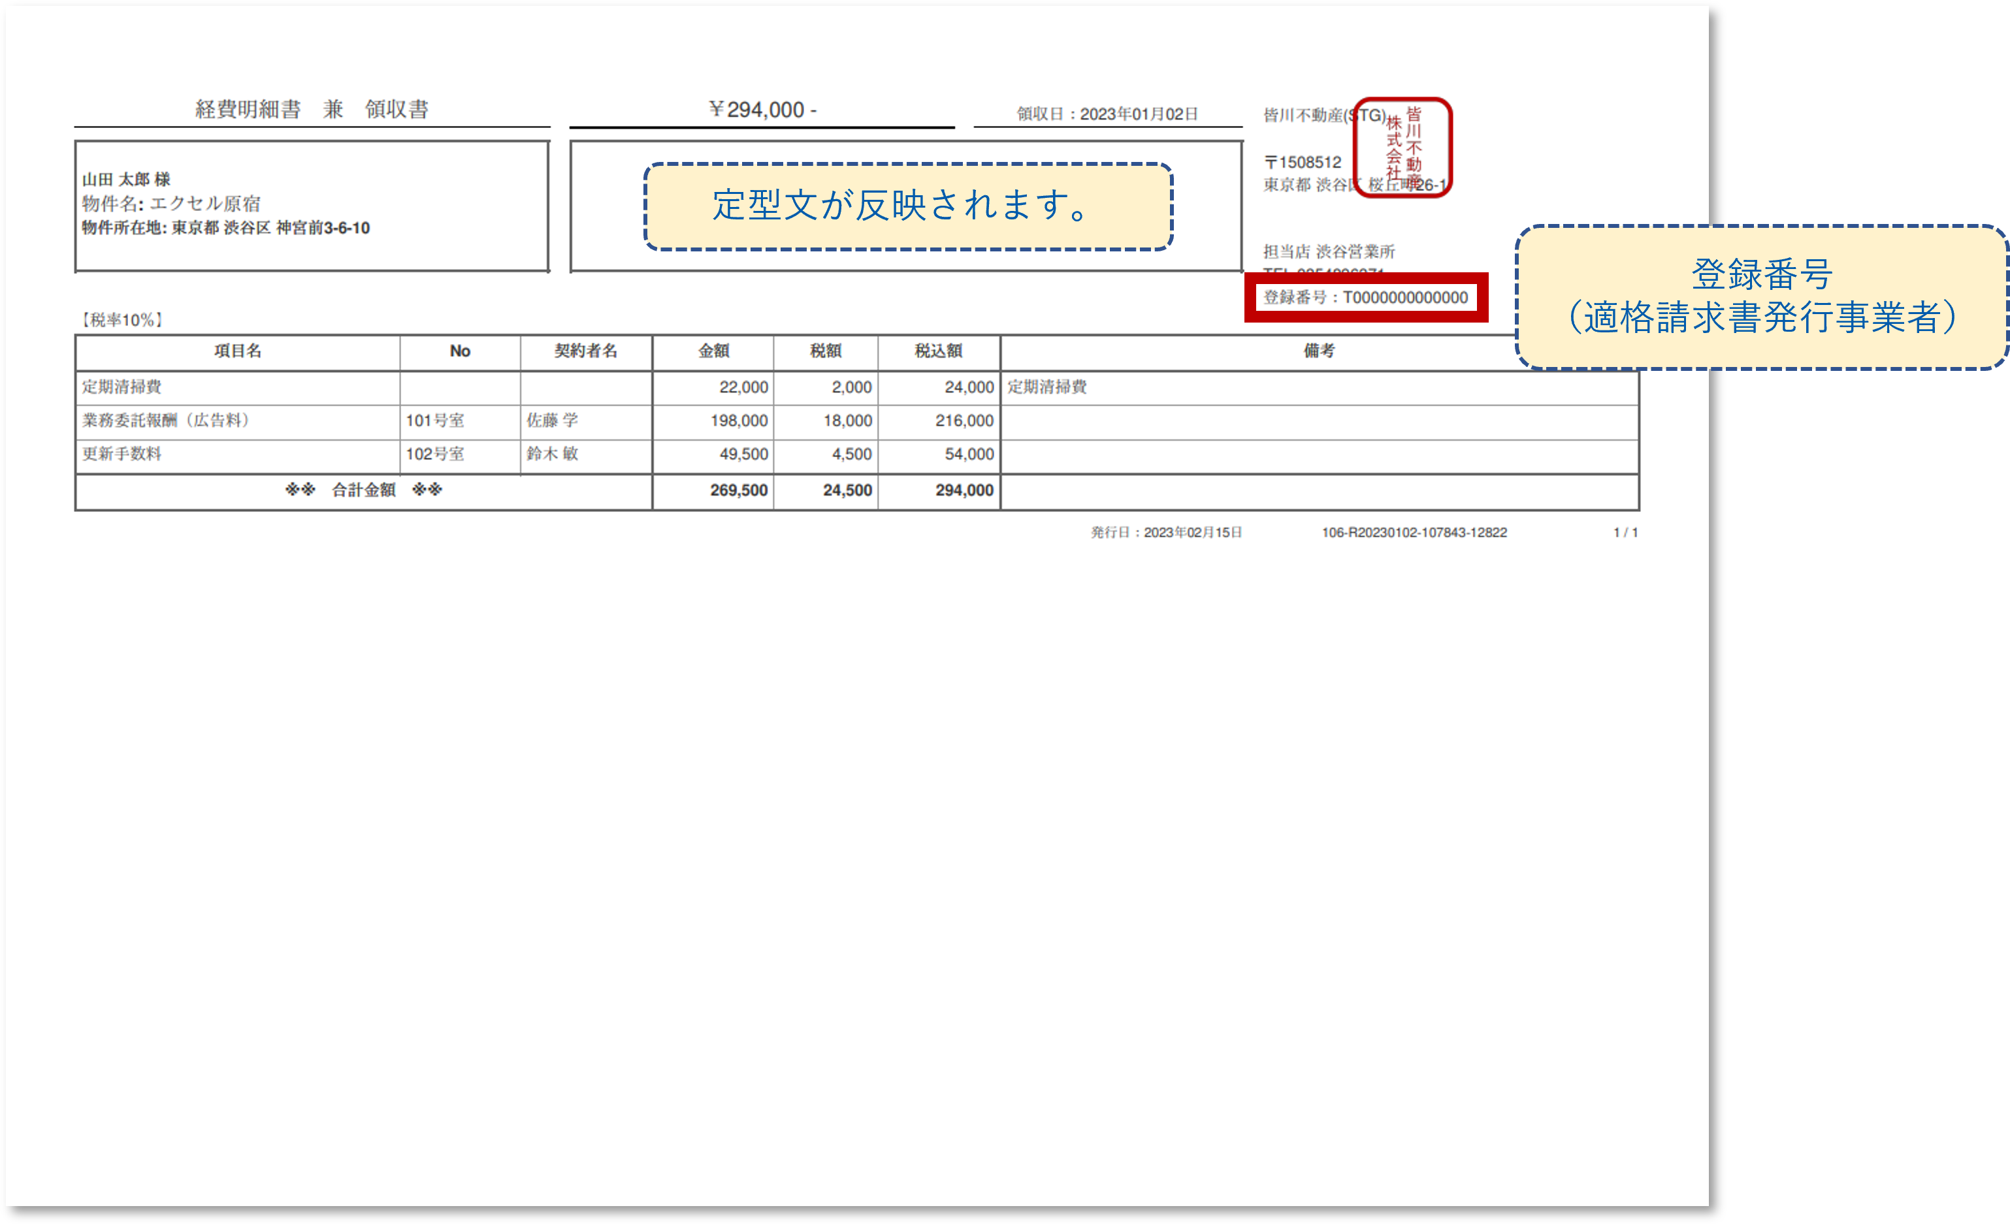The image size is (2010, 1225).
Task: Click the 発行日 2023年02月15日 footer
Action: point(1167,533)
